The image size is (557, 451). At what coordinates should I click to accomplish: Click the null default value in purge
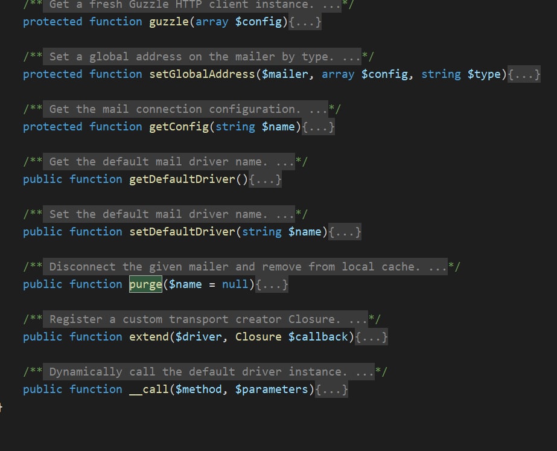(x=235, y=284)
